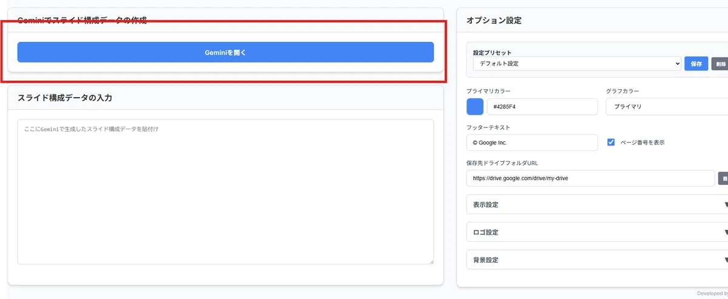Image resolution: width=728 pixels, height=299 pixels.
Task: Click the オプション設定 heading
Action: click(494, 20)
